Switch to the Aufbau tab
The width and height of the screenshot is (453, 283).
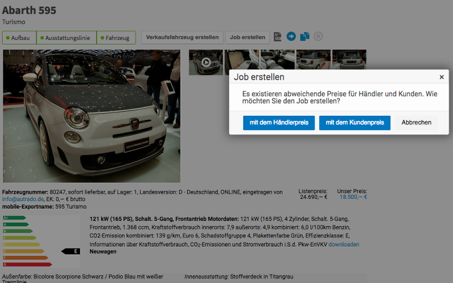point(20,38)
